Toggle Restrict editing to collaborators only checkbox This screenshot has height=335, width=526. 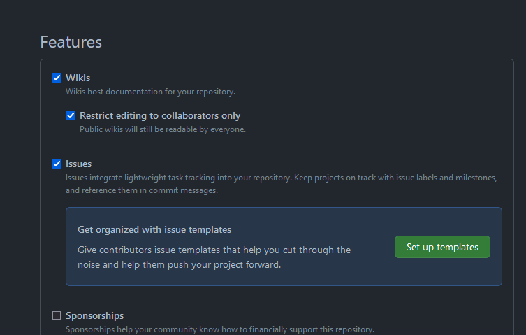click(71, 115)
